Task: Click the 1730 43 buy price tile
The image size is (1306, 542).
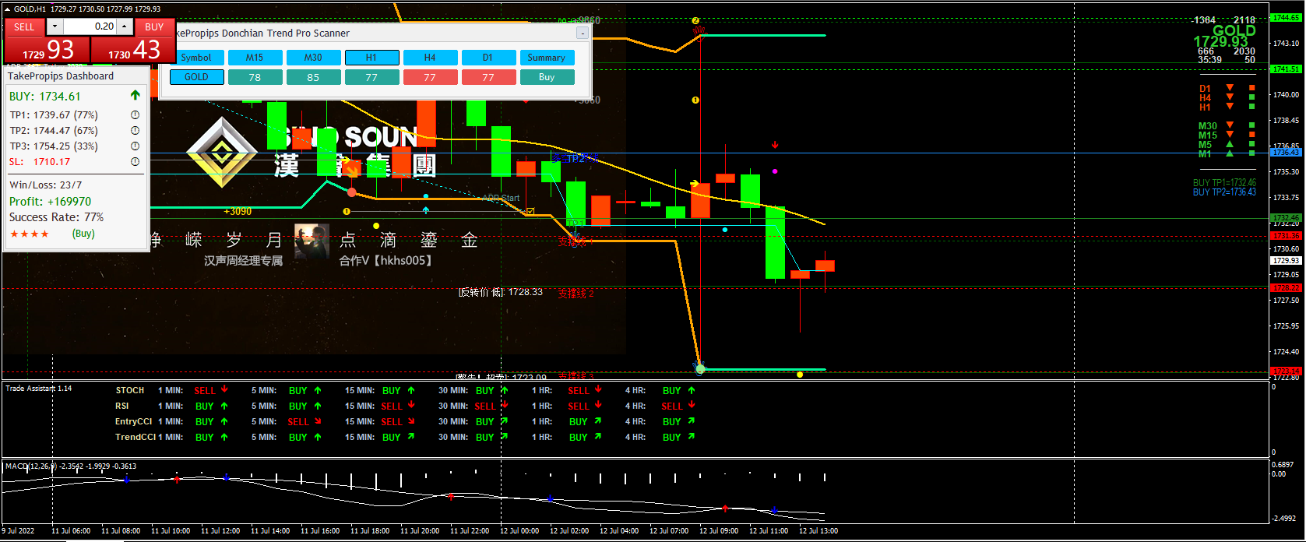Action: [x=134, y=50]
